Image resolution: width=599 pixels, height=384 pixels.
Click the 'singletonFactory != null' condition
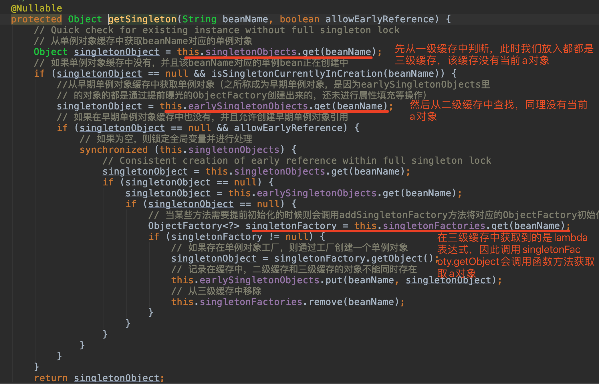239,237
